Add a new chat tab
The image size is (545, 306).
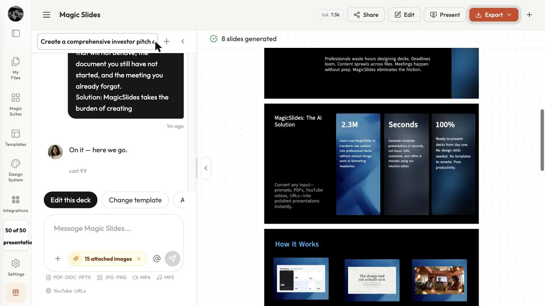coord(167,42)
